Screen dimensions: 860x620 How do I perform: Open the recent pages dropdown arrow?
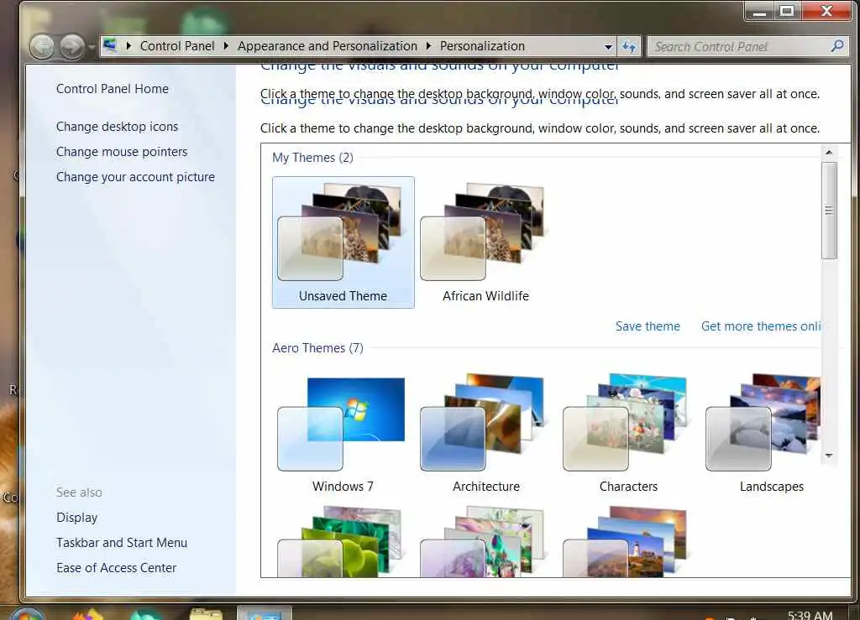tap(92, 47)
